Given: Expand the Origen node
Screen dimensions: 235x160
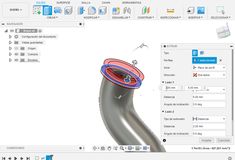Looking at the screenshot, I should (x=10, y=48).
